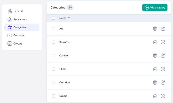Tick the select-all checkbox in the header

coord(53,18)
